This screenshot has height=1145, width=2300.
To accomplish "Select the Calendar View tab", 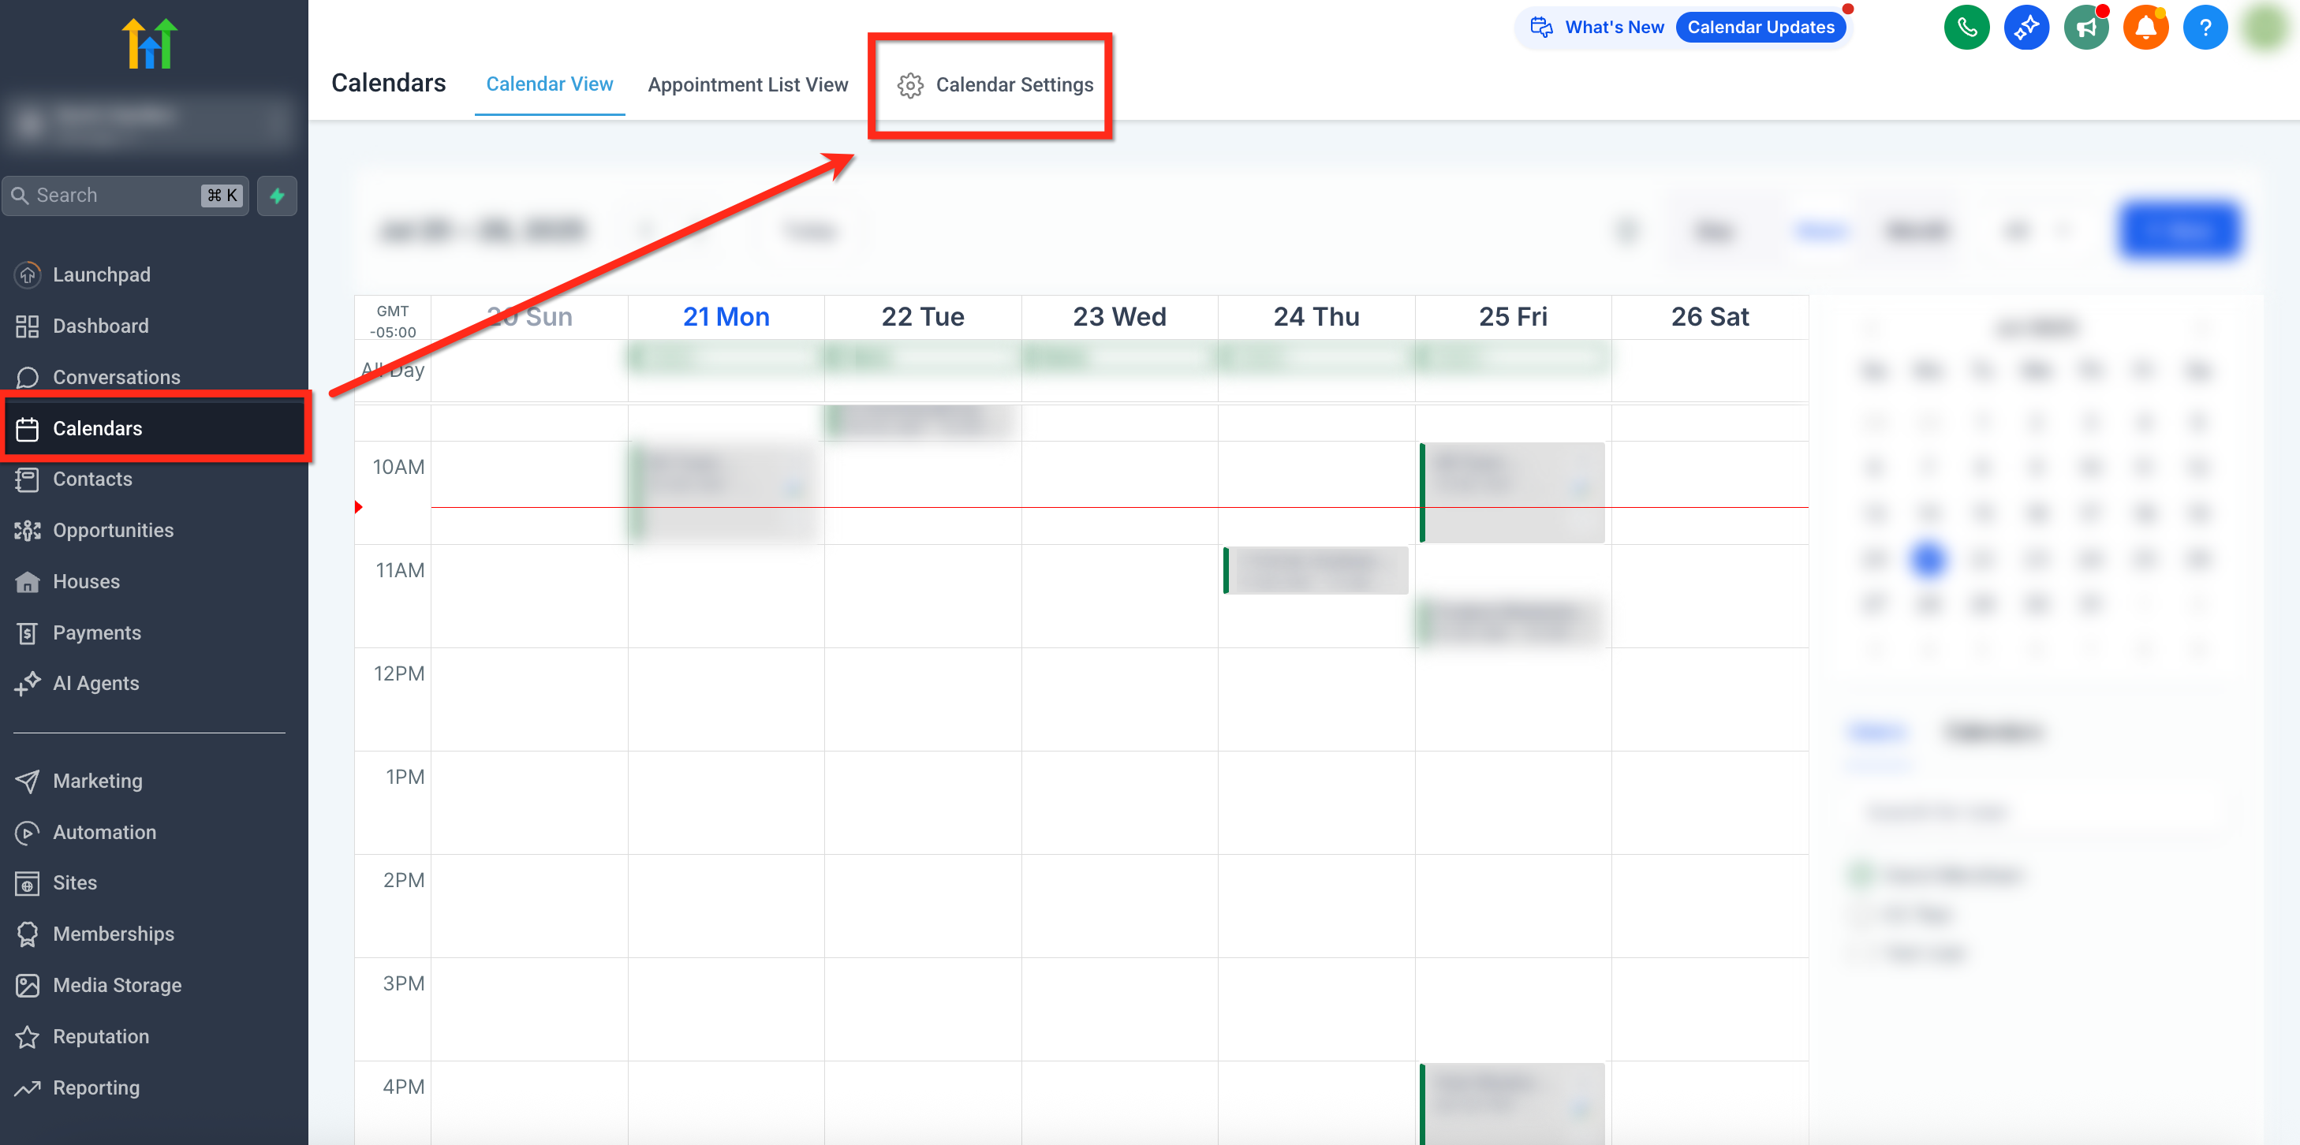I will tap(549, 84).
